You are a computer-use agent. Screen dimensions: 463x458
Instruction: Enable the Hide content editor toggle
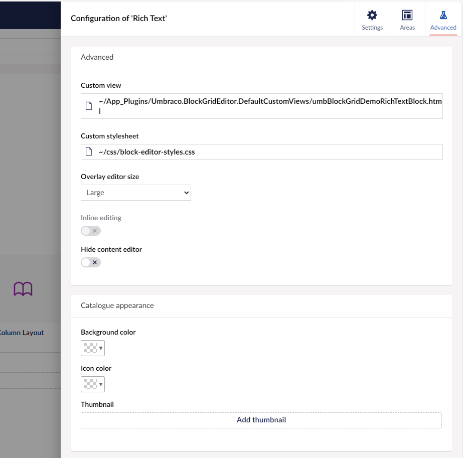point(91,262)
